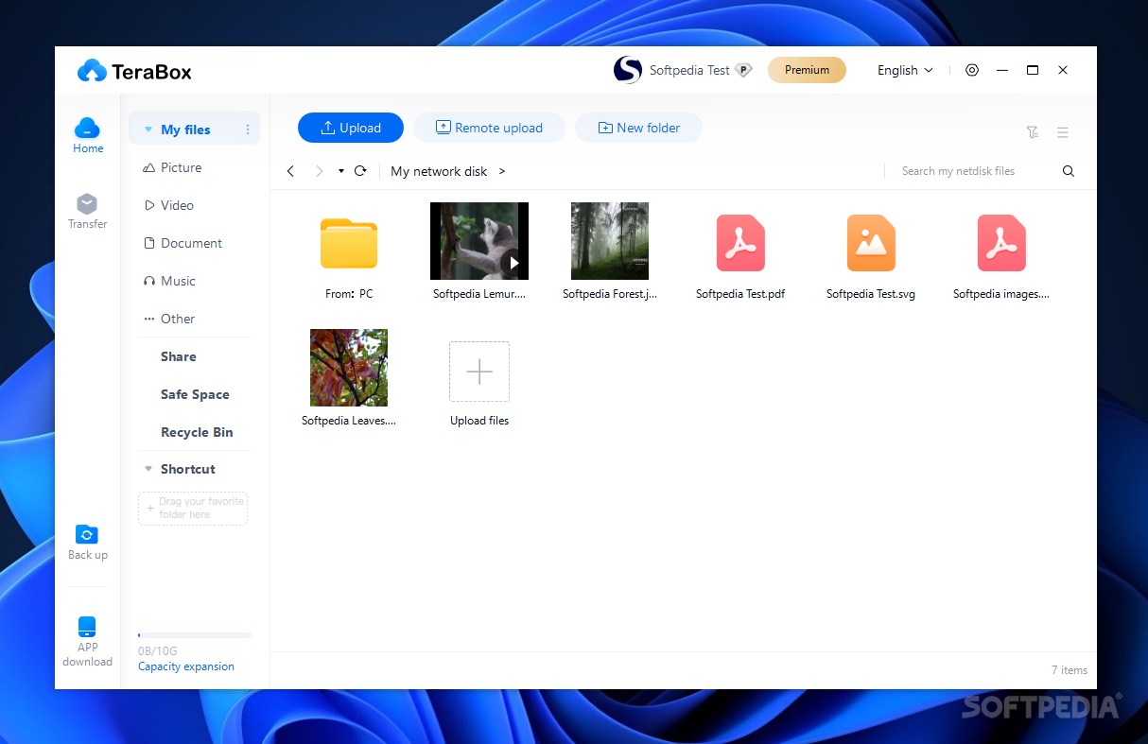The width and height of the screenshot is (1148, 744).
Task: Open the sort/filter icon
Action: coord(1033,132)
